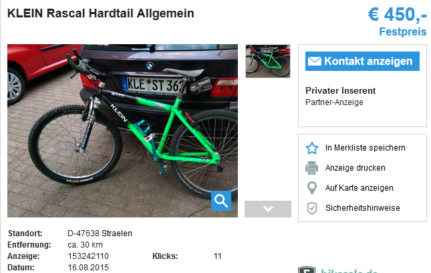Click the star icon for Merkliste
This screenshot has width=431, height=273.
pos(312,148)
